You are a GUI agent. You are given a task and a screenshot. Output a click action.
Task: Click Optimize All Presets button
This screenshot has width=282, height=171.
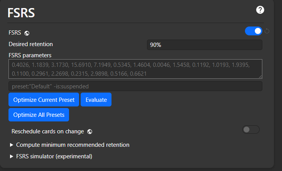coord(39,115)
